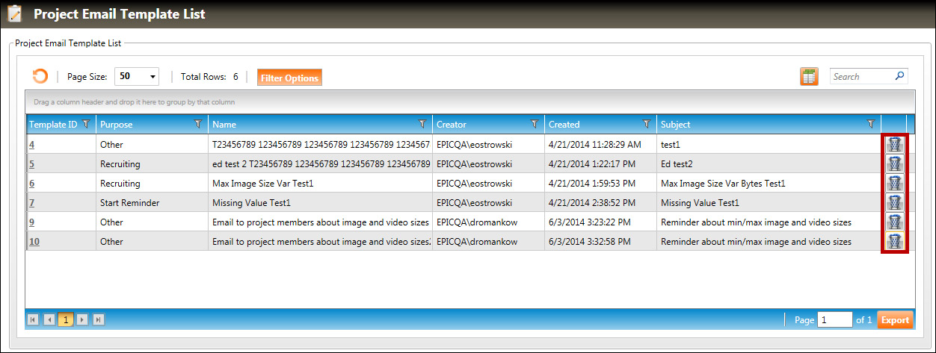Click the orange refresh icon
This screenshot has width=936, height=353.
40,76
